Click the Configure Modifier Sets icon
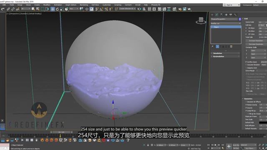267x150 pixels. 231,46
